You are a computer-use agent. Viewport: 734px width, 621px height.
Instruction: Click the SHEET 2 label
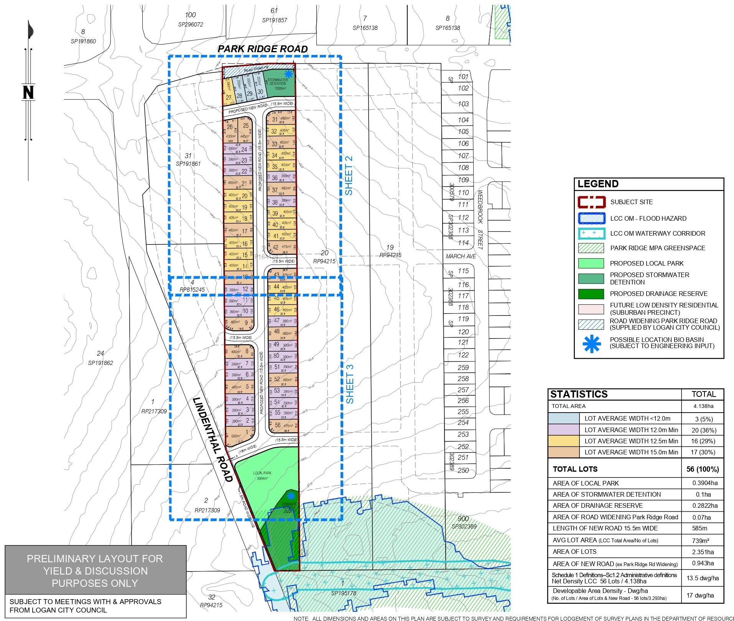point(349,180)
